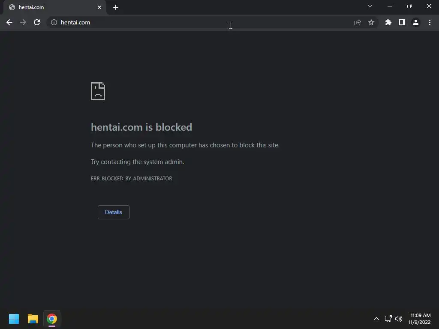Viewport: 439px width, 329px height.
Task: Expand the tab search chevron
Action: (x=370, y=6)
